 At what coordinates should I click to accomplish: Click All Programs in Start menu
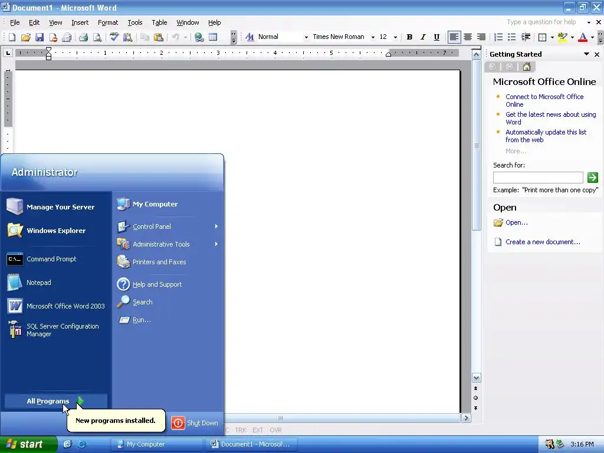(56, 401)
